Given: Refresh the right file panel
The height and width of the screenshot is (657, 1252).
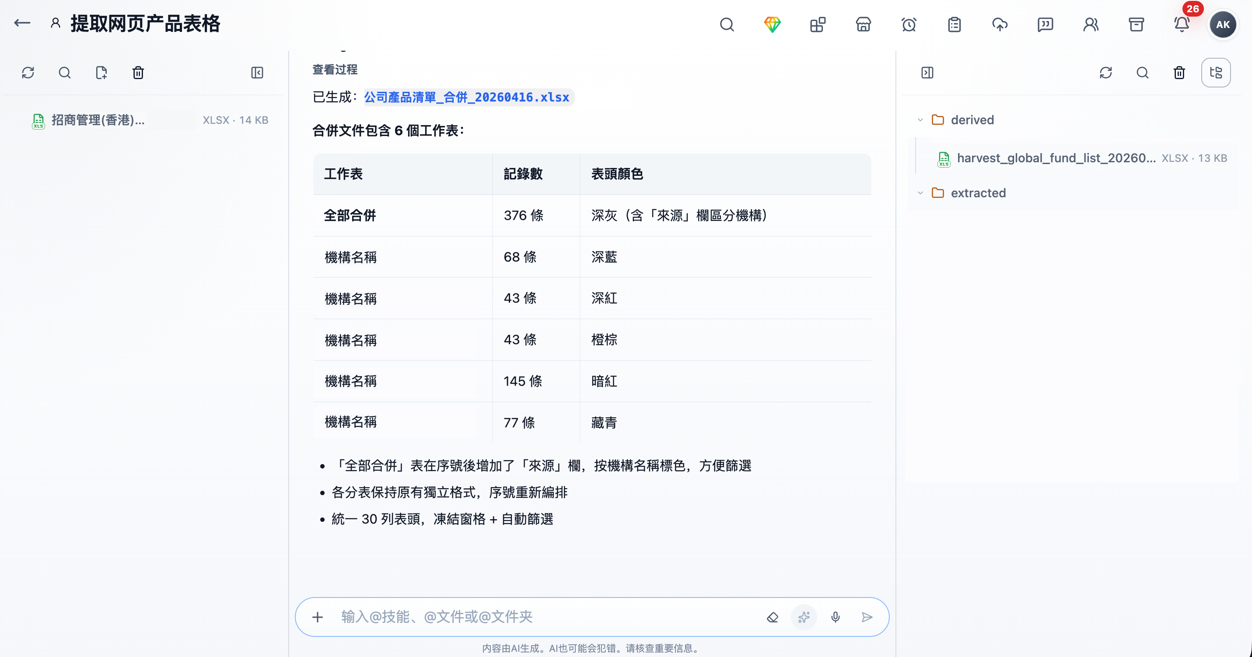Looking at the screenshot, I should click(1106, 73).
